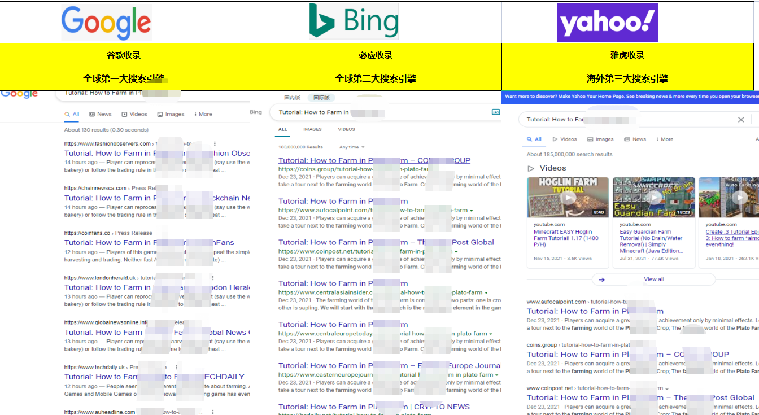Image resolution: width=759 pixels, height=415 pixels.
Task: Click the 雅虎收录 header cell
Action: click(627, 55)
